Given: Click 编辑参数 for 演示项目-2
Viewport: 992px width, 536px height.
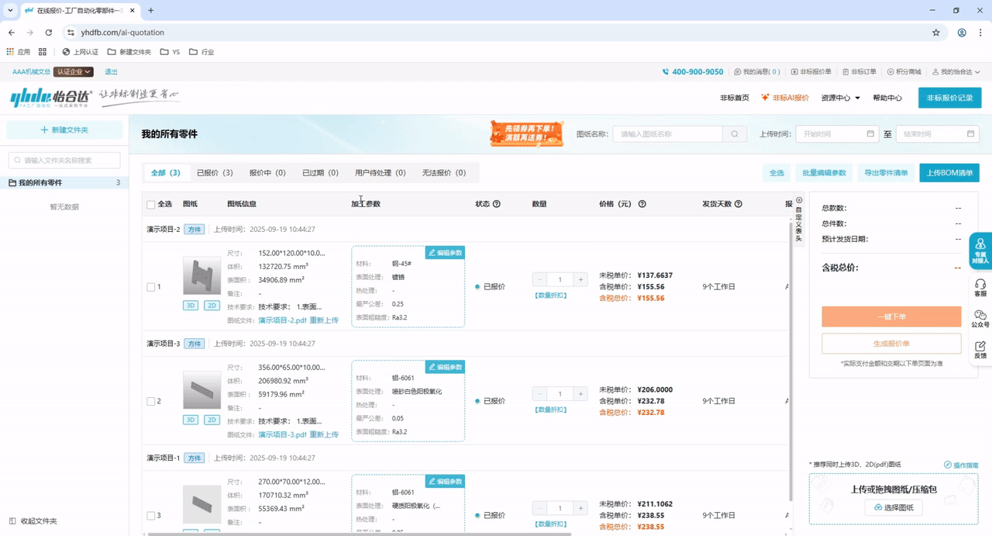Looking at the screenshot, I should [445, 253].
